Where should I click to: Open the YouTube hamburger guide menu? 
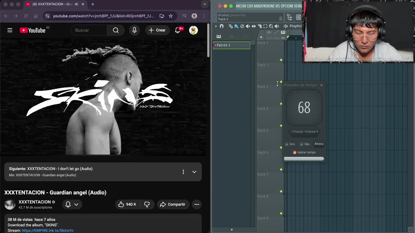pyautogui.click(x=10, y=30)
